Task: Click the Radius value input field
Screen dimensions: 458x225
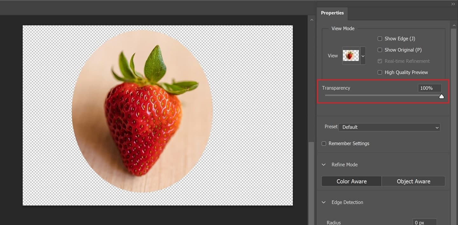Action: click(x=424, y=222)
